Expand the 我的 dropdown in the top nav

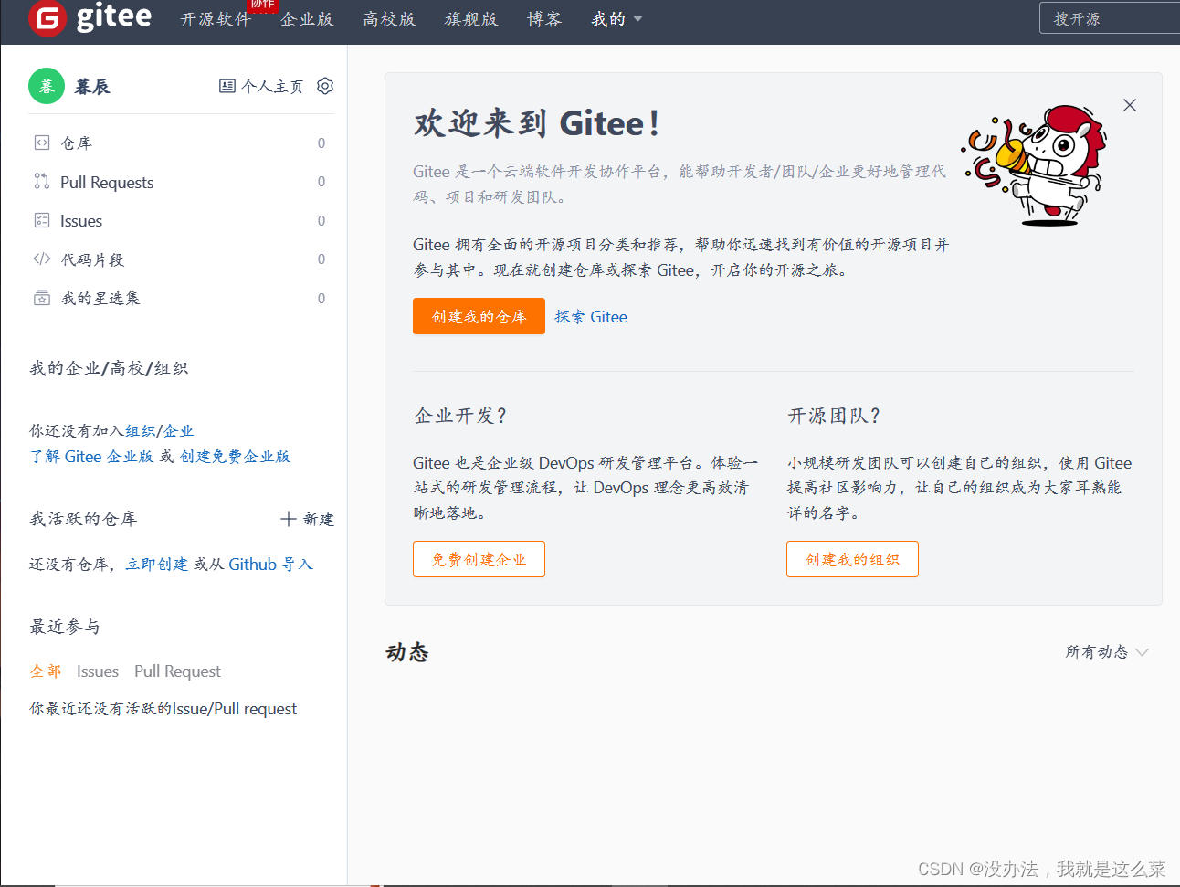[x=616, y=19]
